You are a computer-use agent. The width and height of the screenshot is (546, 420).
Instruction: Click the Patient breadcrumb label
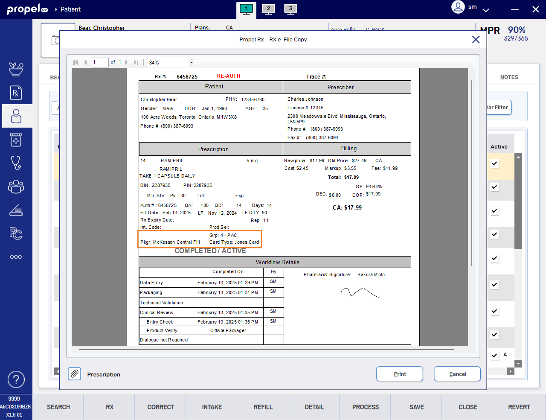pos(70,9)
